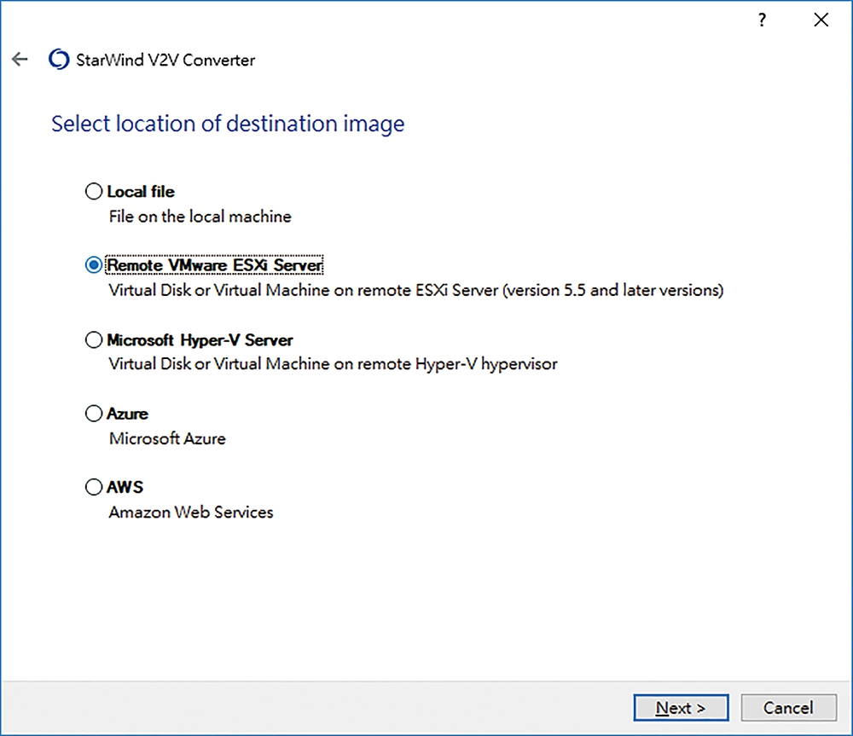Viewport: 853px width, 736px height.
Task: Click 'remote Hyper-V hypervisor' description text
Action: pyautogui.click(x=333, y=364)
